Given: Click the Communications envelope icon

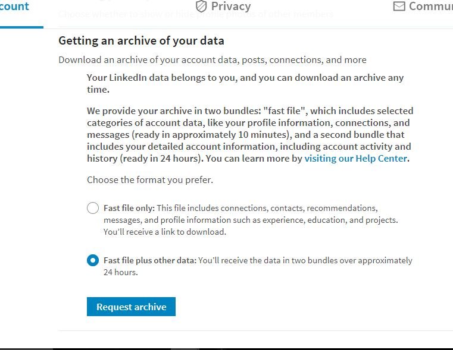Looking at the screenshot, I should (399, 6).
